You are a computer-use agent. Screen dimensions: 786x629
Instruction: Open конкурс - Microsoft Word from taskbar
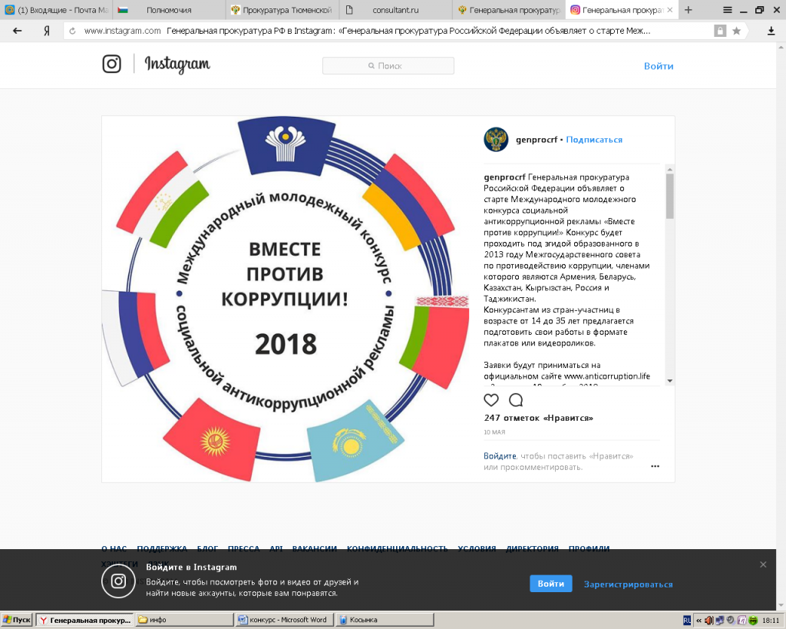286,620
